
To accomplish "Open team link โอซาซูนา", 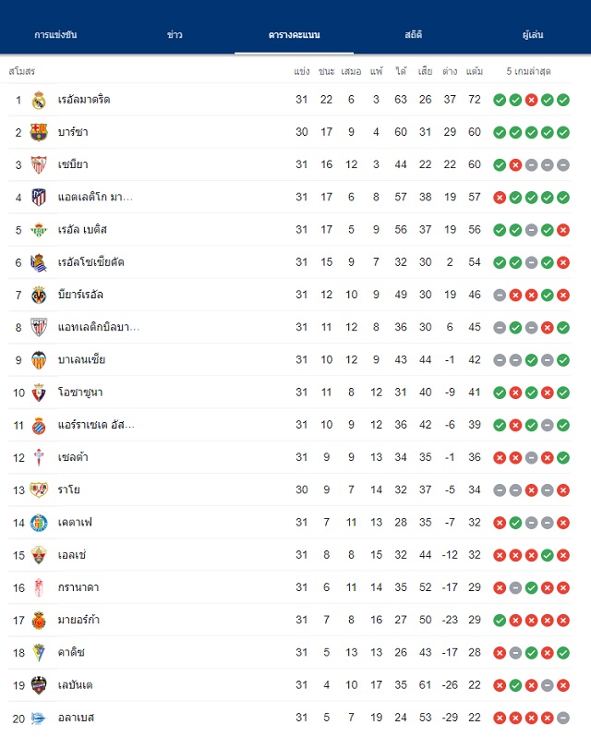I will 80,393.
